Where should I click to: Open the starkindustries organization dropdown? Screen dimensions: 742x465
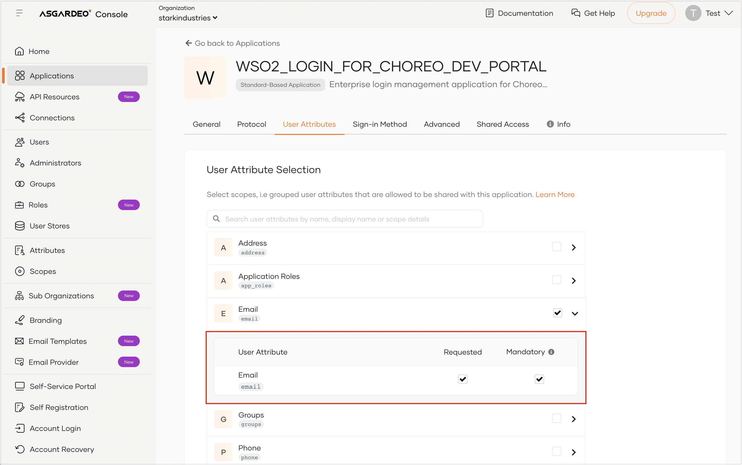pyautogui.click(x=188, y=18)
